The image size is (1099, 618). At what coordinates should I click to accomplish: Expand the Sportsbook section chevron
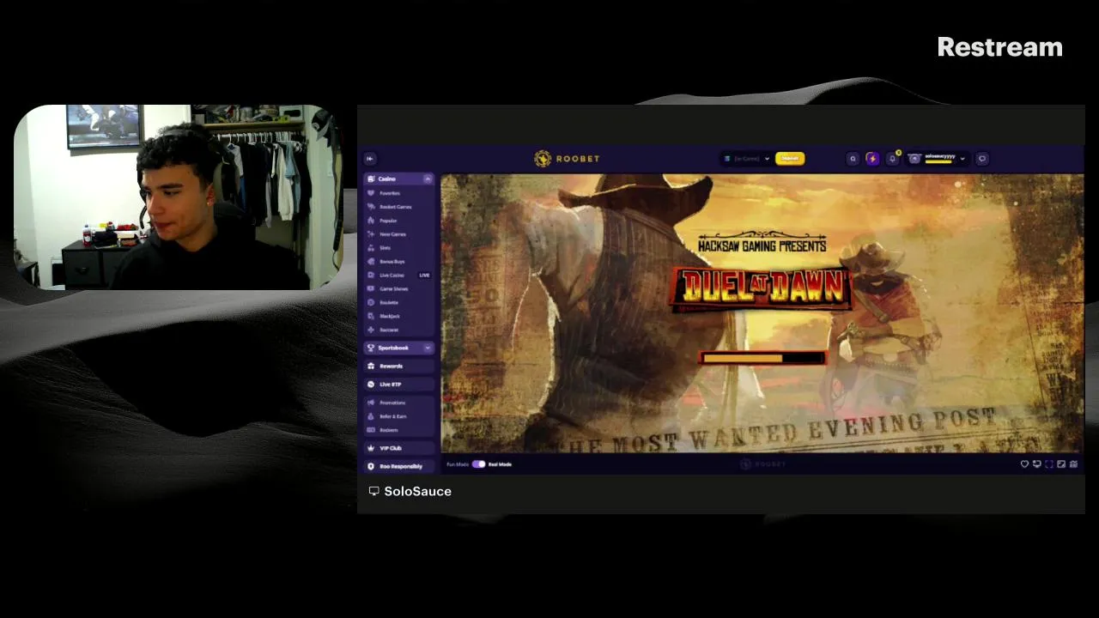coord(428,348)
